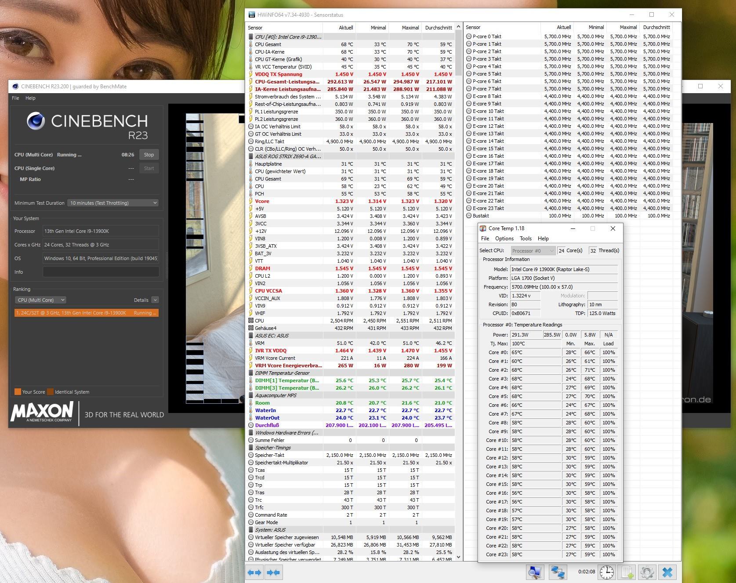Click the Vcore voltage lightning icon
The image size is (736, 583).
tap(251, 201)
